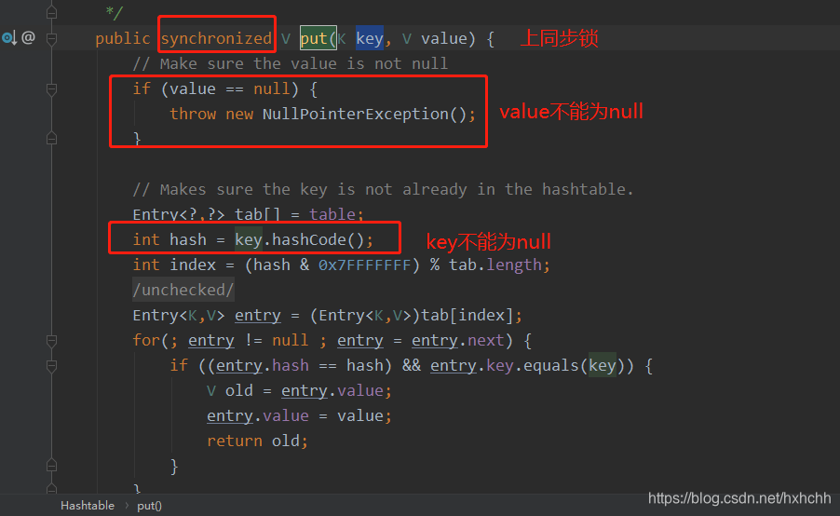The height and width of the screenshot is (516, 840).
Task: Collapse the put method fold marker
Action: pos(52,38)
